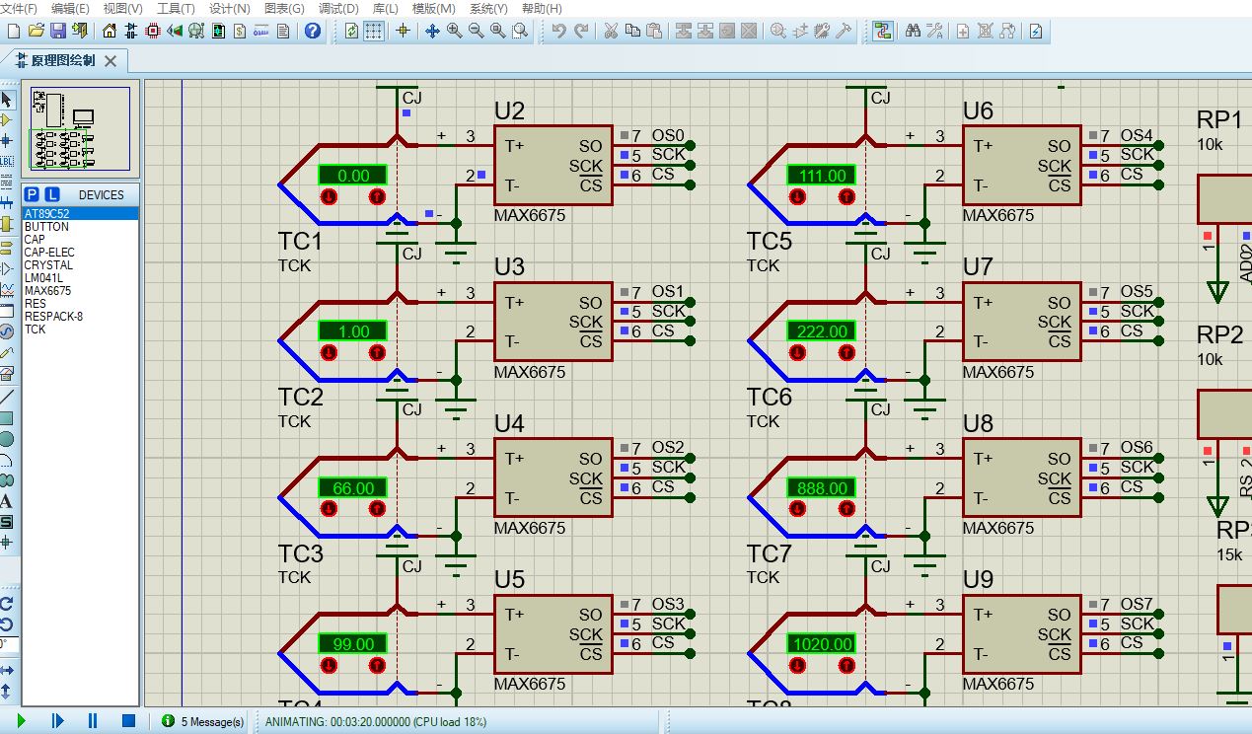This screenshot has height=734, width=1252.
Task: Decrease TC1 thermocouple temperature
Action: (330, 197)
